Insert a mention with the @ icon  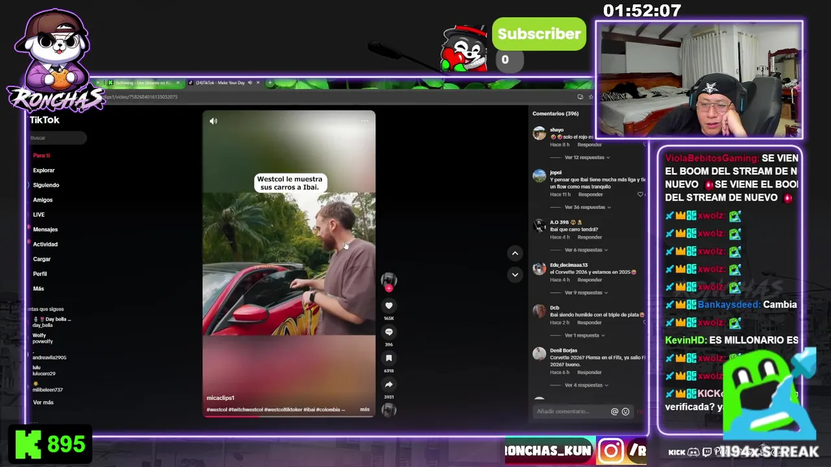614,411
